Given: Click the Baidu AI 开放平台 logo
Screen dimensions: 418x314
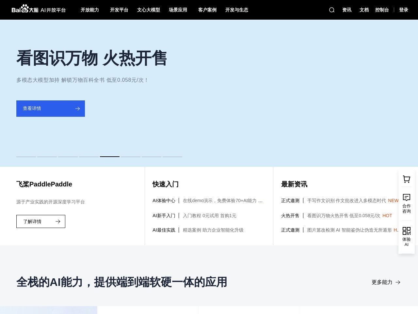Looking at the screenshot, I should pyautogui.click(x=39, y=10).
